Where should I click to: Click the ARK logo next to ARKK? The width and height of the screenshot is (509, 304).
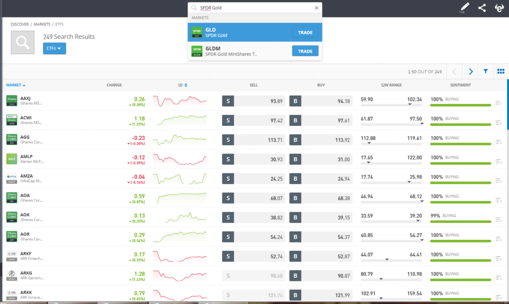[x=11, y=294]
